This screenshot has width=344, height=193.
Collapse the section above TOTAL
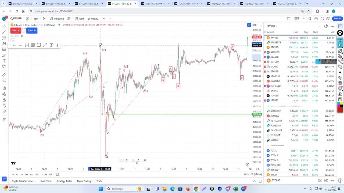pos(268,146)
